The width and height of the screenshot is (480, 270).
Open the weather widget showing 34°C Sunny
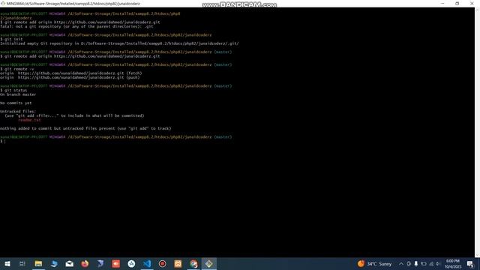tap(374, 263)
